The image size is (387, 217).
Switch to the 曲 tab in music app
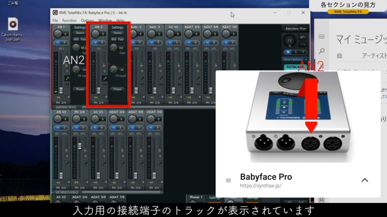340,56
